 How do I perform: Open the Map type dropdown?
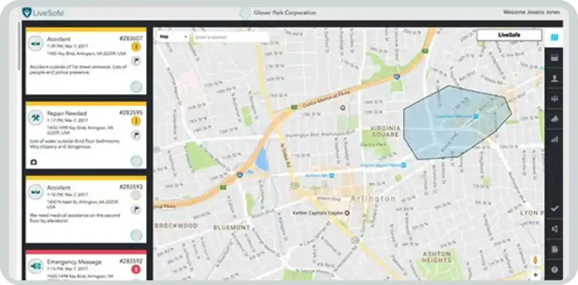pyautogui.click(x=173, y=36)
